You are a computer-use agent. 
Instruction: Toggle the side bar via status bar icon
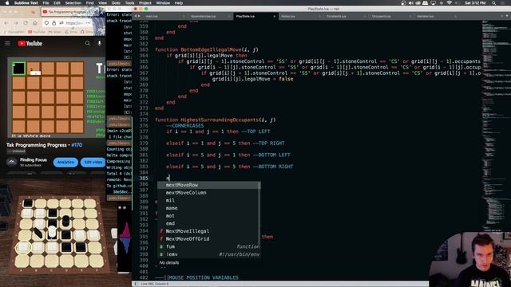(x=137, y=284)
